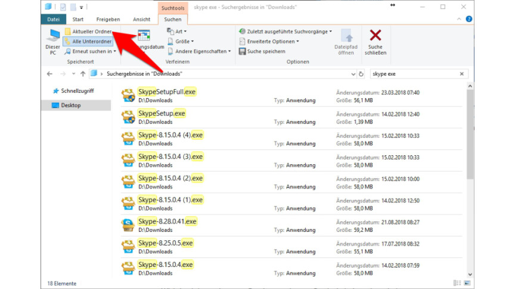
Task: Go back with the left arrow
Action: 49,74
